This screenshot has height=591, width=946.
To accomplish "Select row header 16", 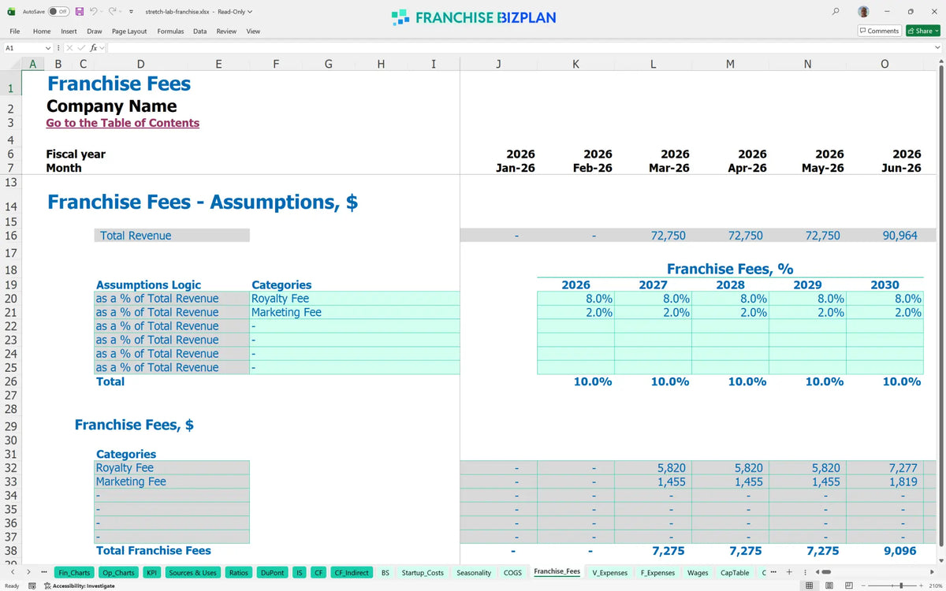I will [10, 236].
